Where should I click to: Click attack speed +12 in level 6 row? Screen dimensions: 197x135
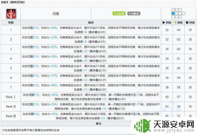click(x=85, y=80)
